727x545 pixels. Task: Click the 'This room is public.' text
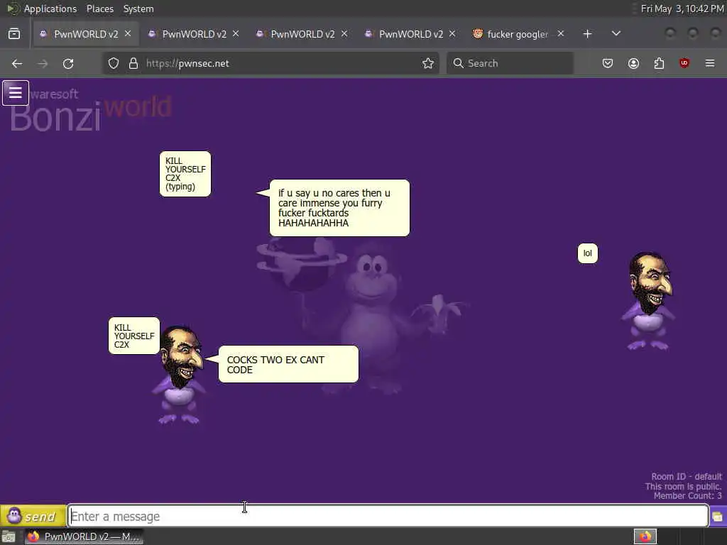[684, 486]
